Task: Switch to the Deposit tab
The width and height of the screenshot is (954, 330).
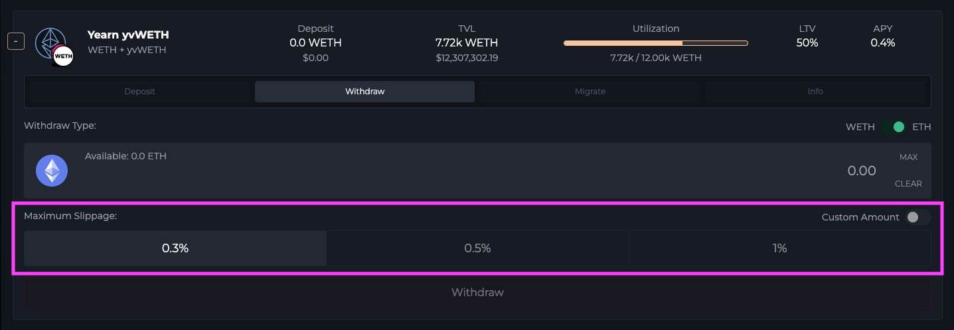Action: pyautogui.click(x=139, y=92)
